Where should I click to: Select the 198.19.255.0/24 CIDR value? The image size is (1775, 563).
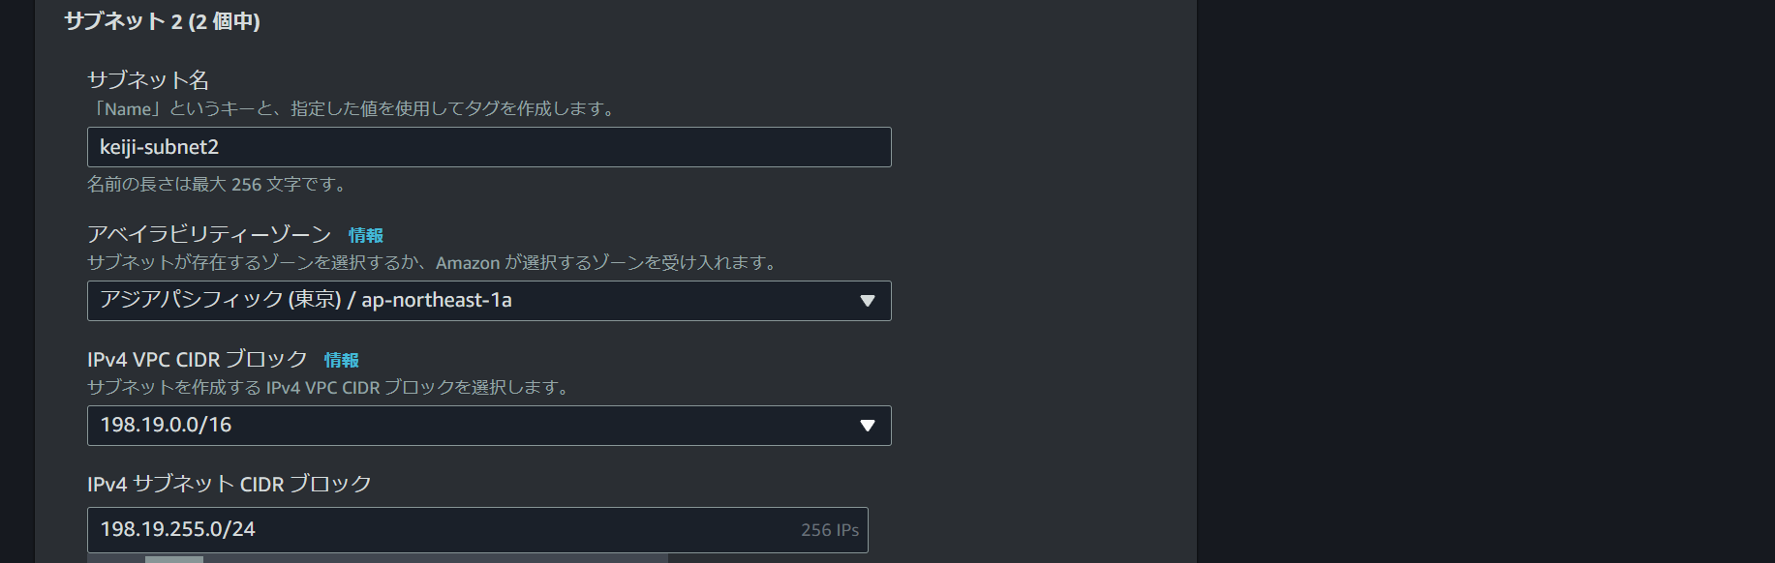177,529
